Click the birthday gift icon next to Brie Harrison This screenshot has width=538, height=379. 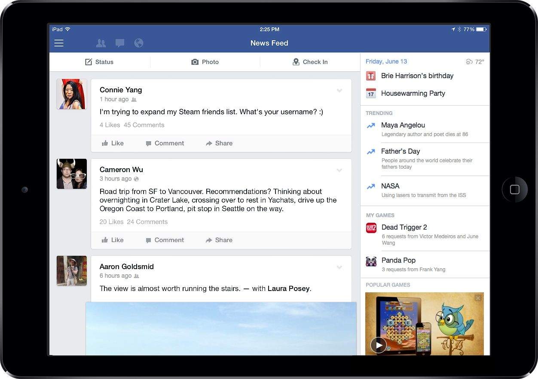[x=371, y=76]
